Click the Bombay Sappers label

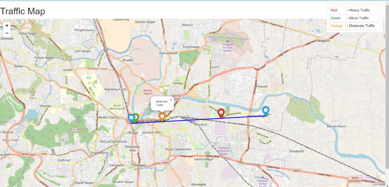(148, 92)
